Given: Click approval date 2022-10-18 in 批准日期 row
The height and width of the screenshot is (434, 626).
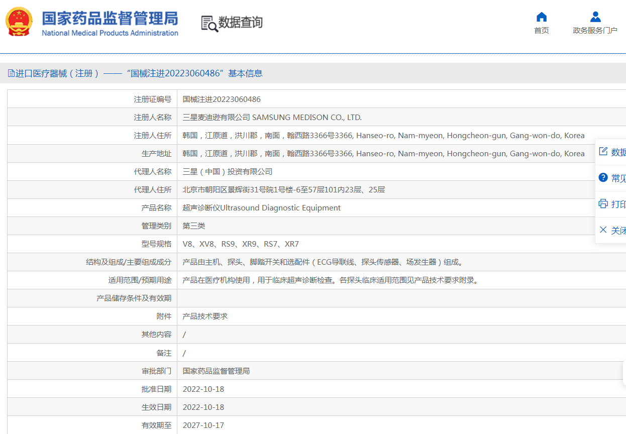Looking at the screenshot, I should coord(203,389).
